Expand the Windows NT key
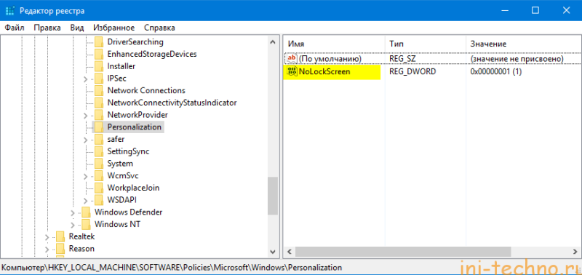582x275 pixels. tap(73, 225)
